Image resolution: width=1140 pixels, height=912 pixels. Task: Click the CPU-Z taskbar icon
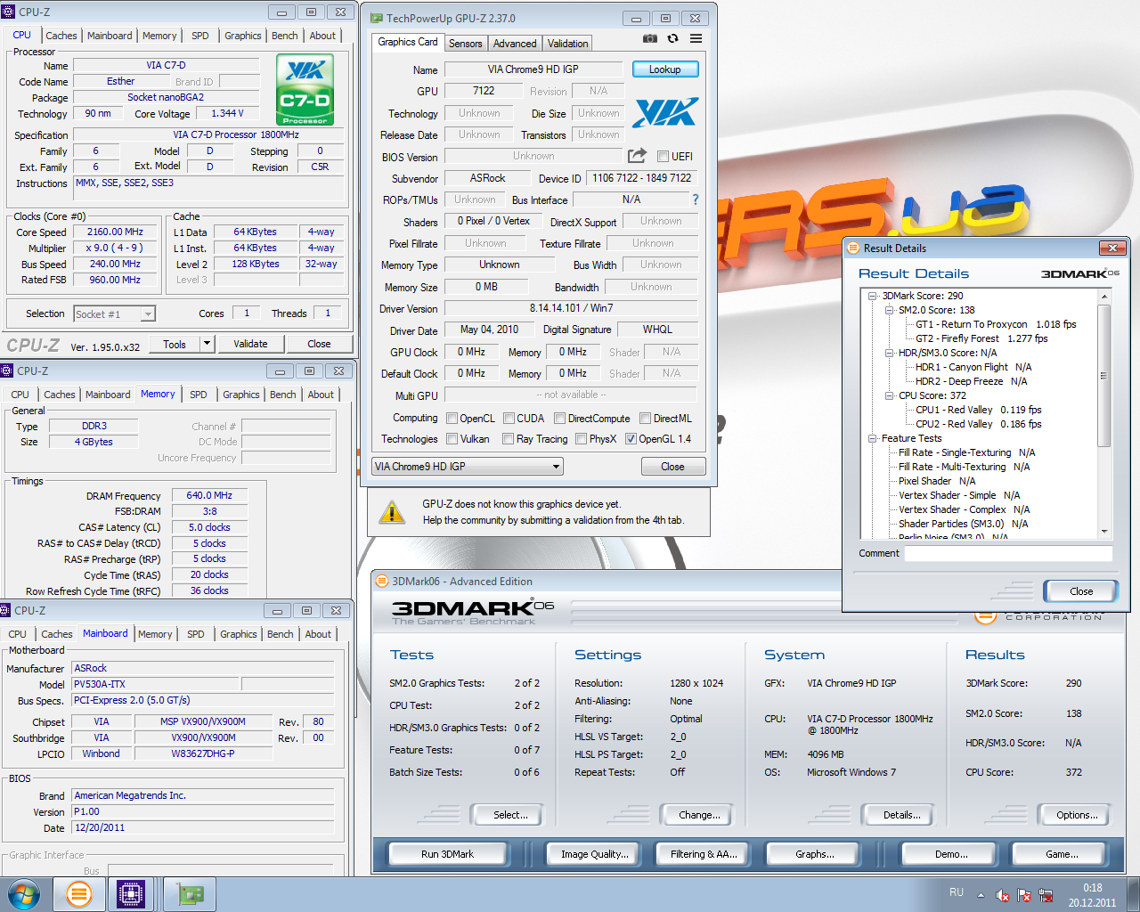[131, 894]
